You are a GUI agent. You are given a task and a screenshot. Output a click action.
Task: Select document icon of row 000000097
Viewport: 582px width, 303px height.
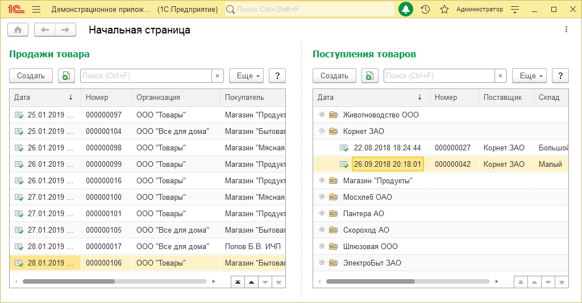(19, 115)
